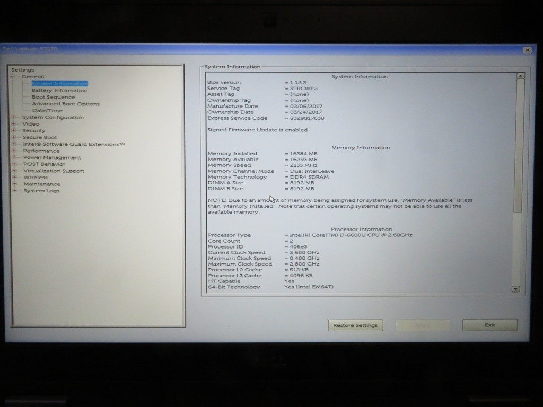The image size is (543, 407).
Task: Click the Memory Installed value 16384 MB
Action: pyautogui.click(x=303, y=153)
